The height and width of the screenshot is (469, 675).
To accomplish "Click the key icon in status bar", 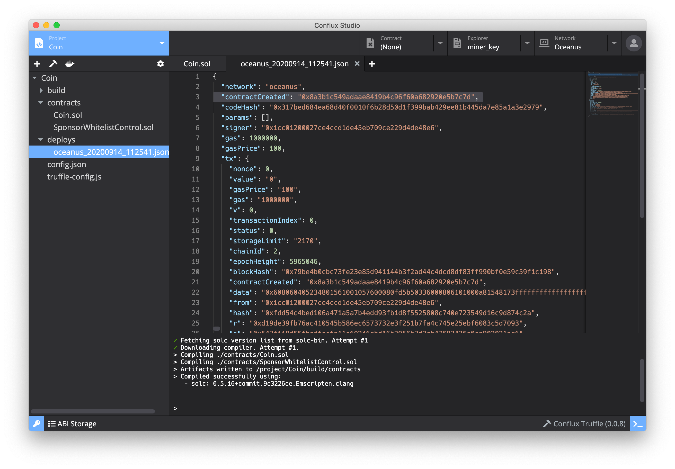I will coord(37,423).
